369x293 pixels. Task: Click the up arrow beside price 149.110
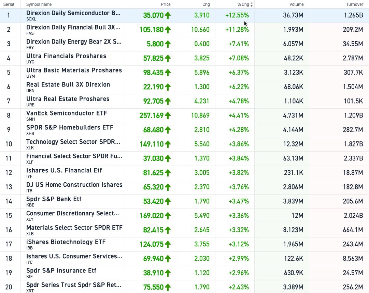168,144
